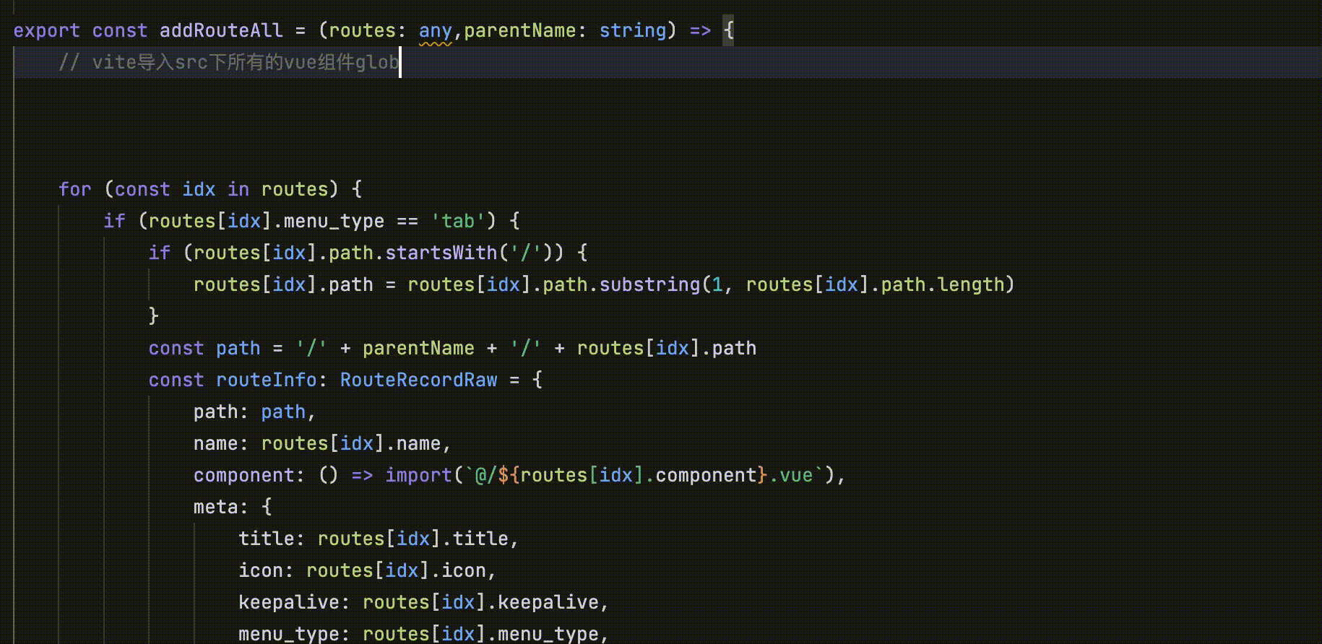Click the substring method call
1322x644 pixels.
(x=649, y=284)
